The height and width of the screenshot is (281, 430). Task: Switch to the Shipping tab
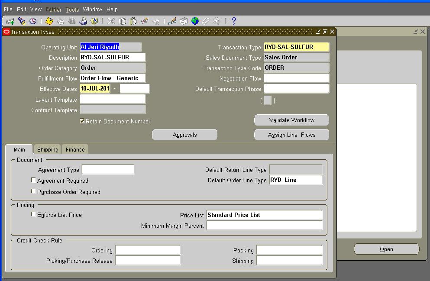point(47,149)
